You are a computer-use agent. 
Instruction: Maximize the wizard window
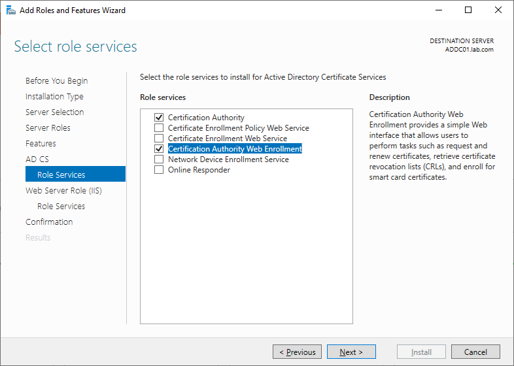click(468, 10)
